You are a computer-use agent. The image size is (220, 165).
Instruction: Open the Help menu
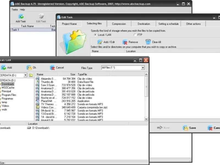click(x=22, y=10)
